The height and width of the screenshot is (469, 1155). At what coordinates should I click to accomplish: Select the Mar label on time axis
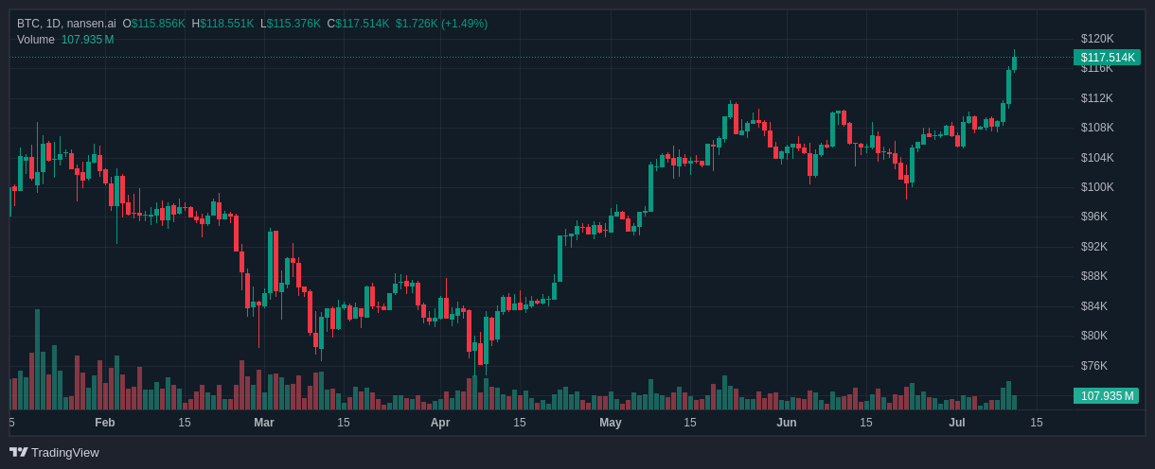tap(263, 423)
